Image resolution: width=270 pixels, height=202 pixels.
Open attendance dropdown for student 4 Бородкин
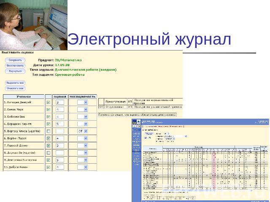(x=83, y=124)
